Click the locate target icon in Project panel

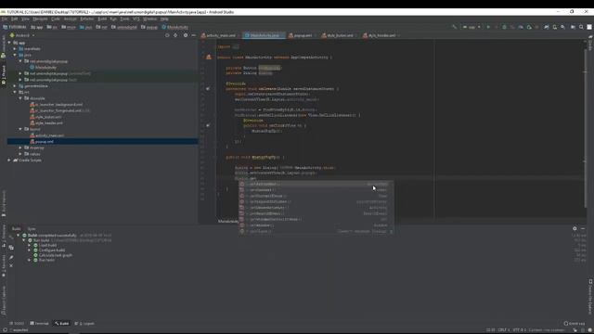click(167, 35)
